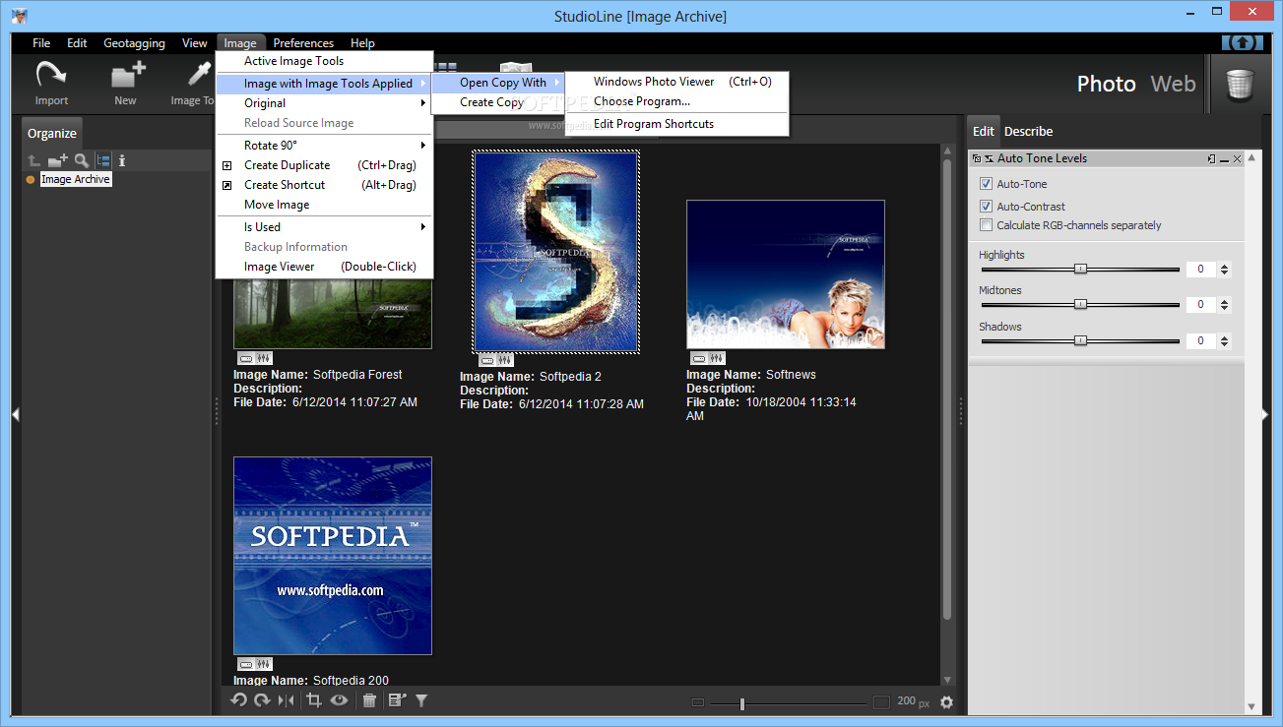Open thumbnail settings gear icon
The height and width of the screenshot is (727, 1283).
tap(946, 702)
